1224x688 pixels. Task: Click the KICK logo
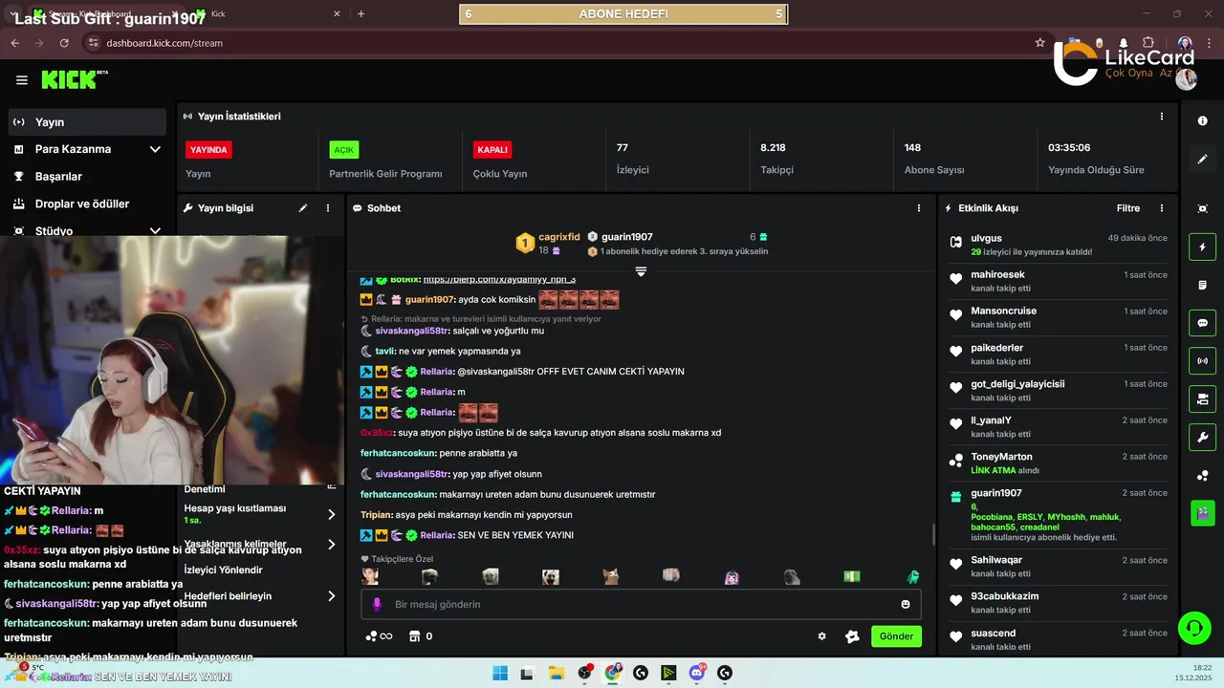(70, 79)
